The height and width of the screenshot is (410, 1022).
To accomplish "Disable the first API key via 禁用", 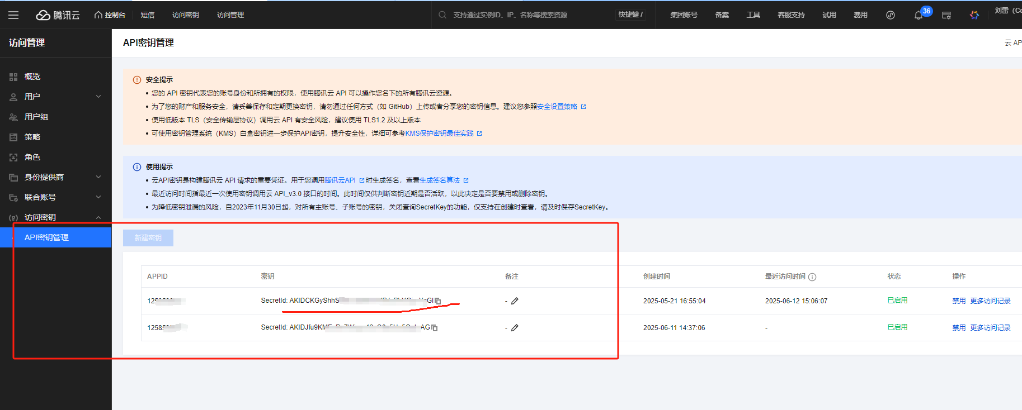I will click(958, 301).
